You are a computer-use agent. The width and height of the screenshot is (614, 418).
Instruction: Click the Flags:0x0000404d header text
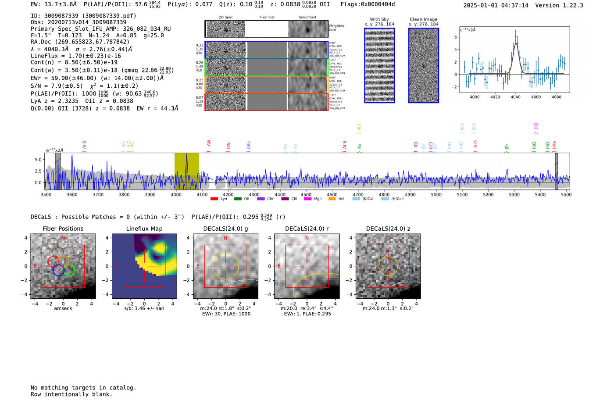[x=368, y=4]
